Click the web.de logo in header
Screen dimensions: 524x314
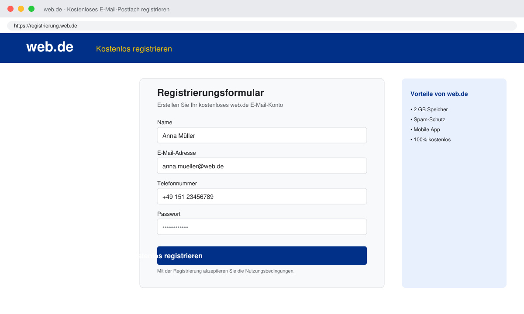[50, 47]
